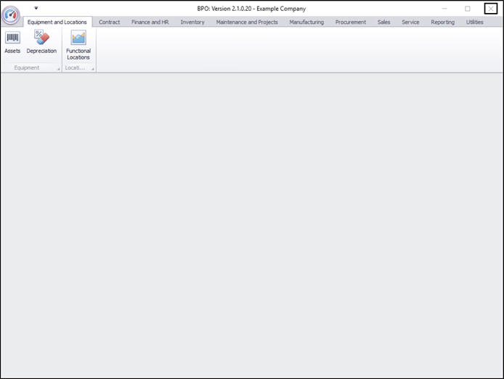Go to Maintenance and Projects tab
Screen dimensions: 504x379
coord(247,23)
